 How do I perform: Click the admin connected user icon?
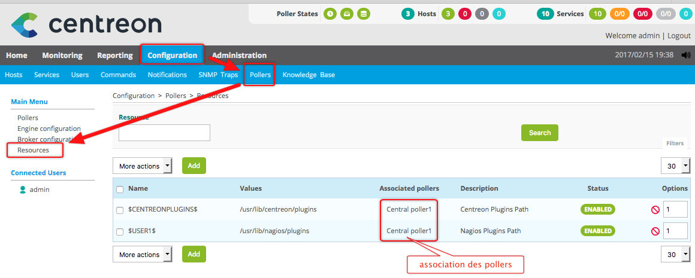tap(23, 190)
